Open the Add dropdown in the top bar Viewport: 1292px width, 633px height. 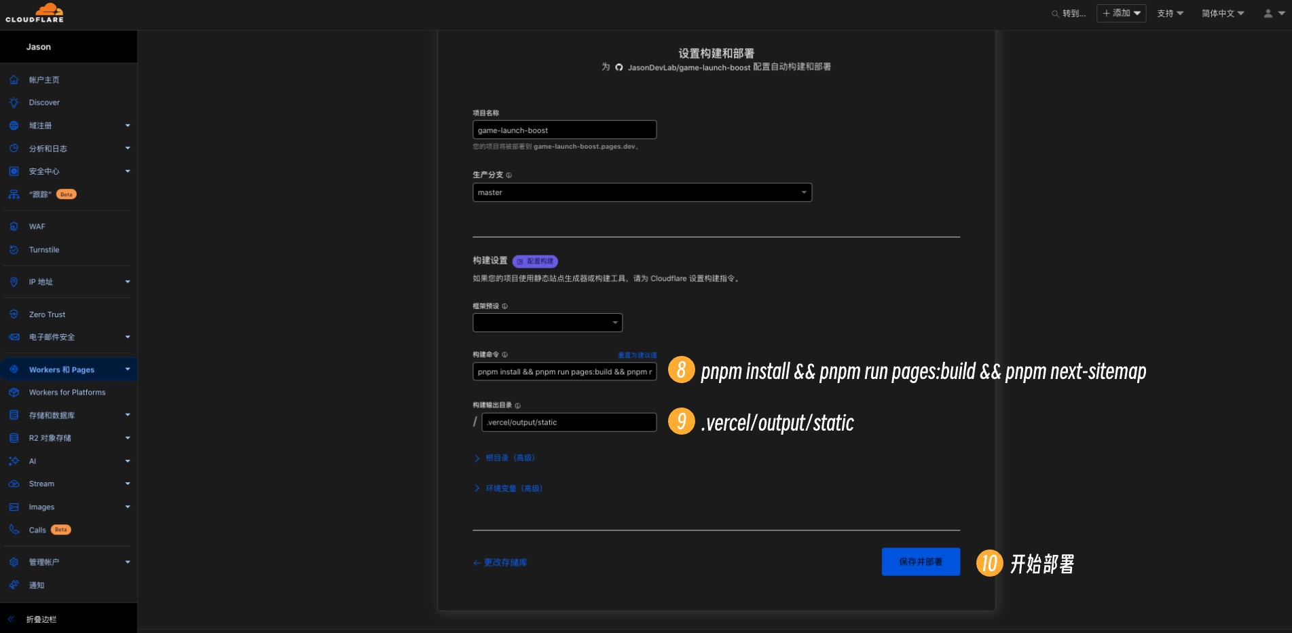[x=1121, y=13]
